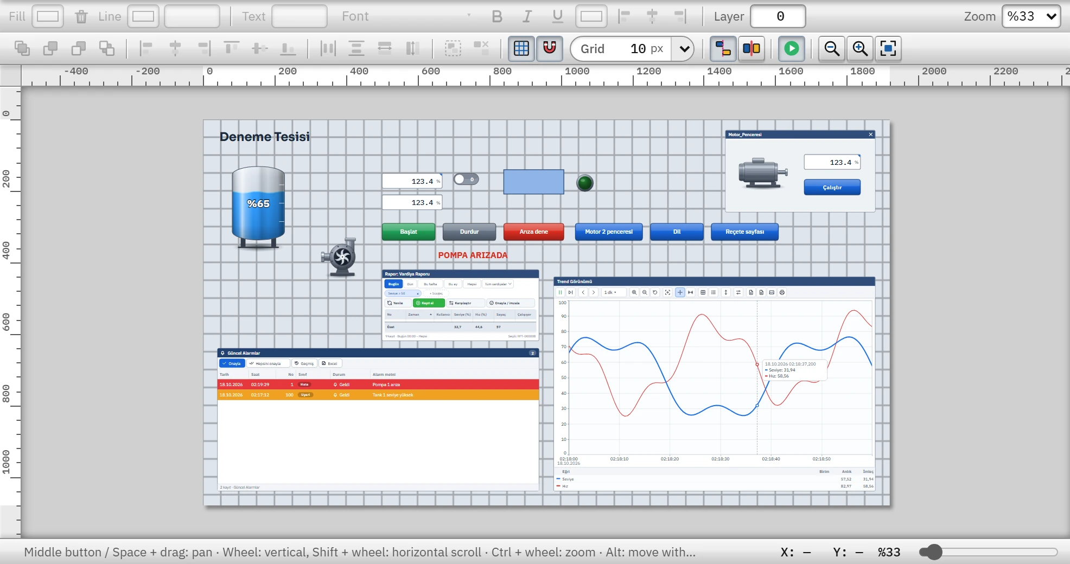
Task: Click ungroup objects icon
Action: 481,48
